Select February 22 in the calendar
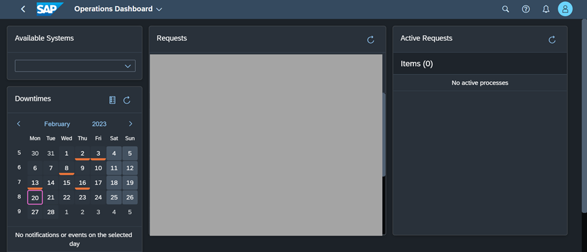Screen dimensions: 587x252 [x=67, y=197]
